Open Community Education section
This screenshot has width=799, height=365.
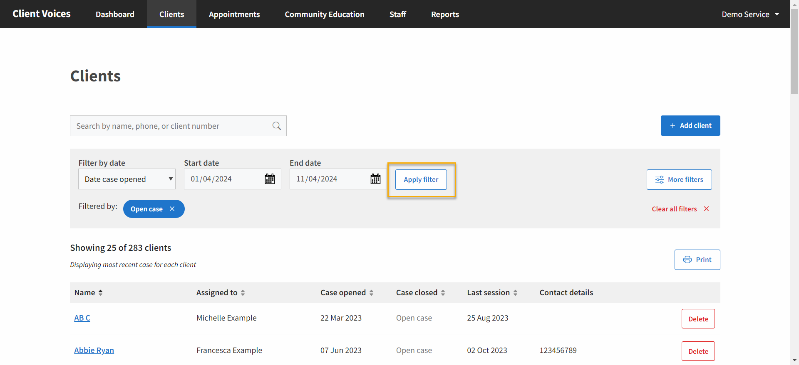[325, 14]
